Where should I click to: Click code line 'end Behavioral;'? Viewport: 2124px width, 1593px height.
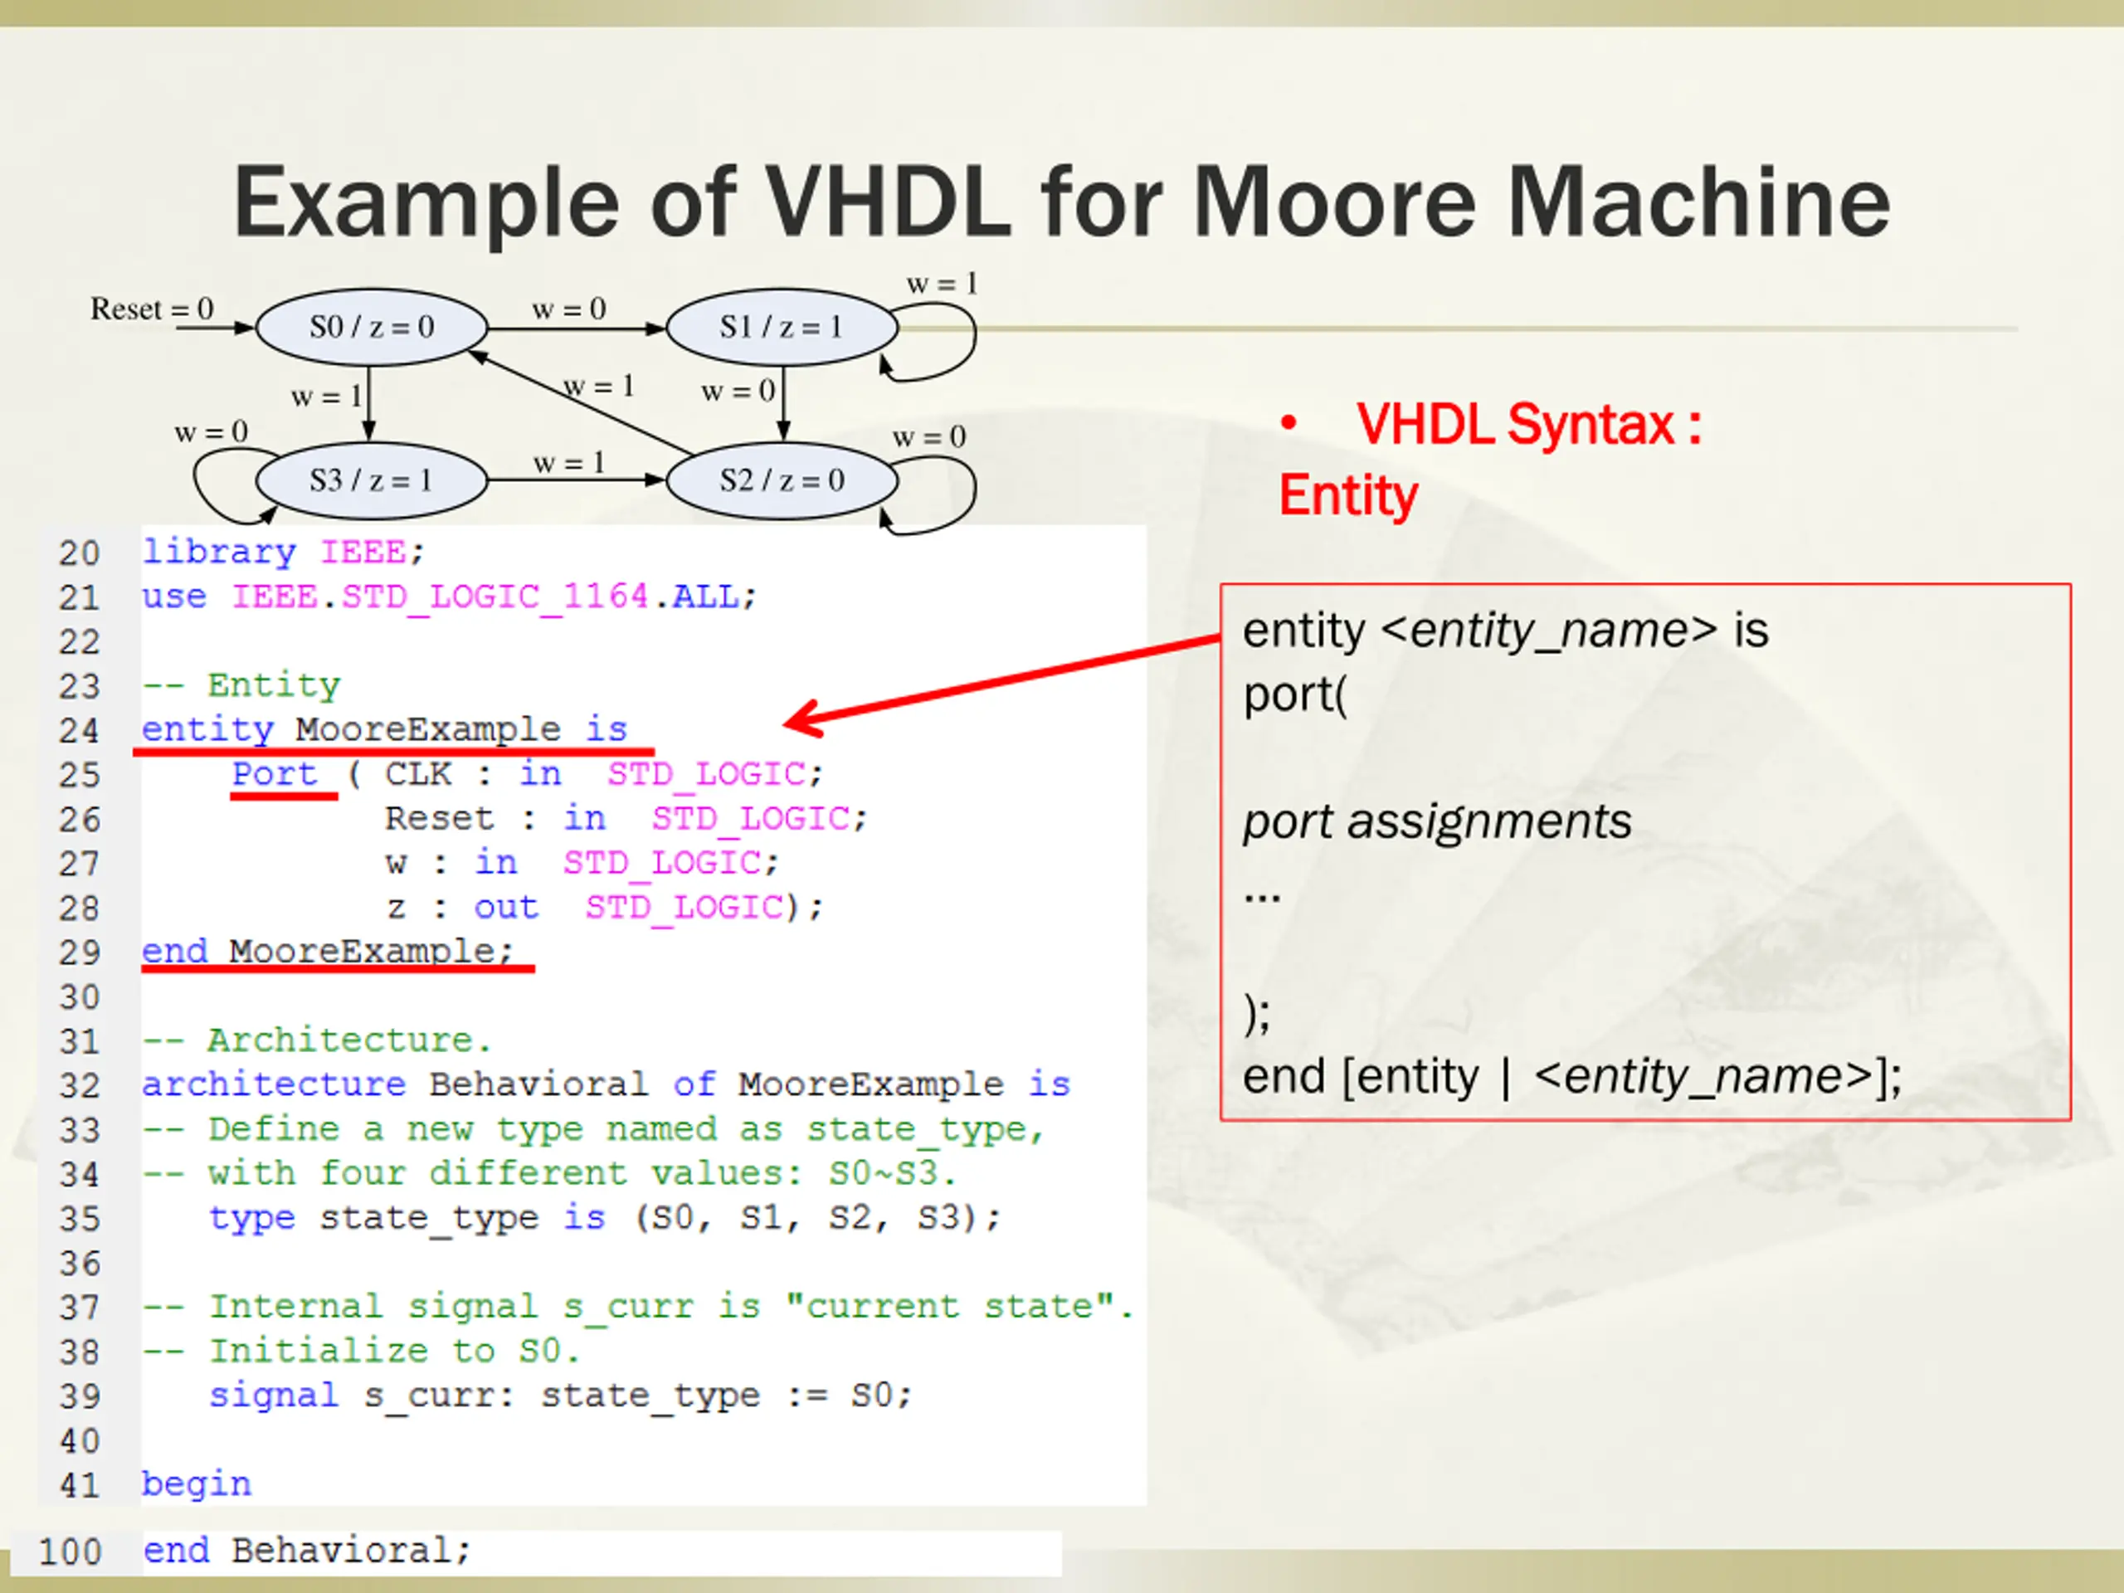tap(306, 1551)
